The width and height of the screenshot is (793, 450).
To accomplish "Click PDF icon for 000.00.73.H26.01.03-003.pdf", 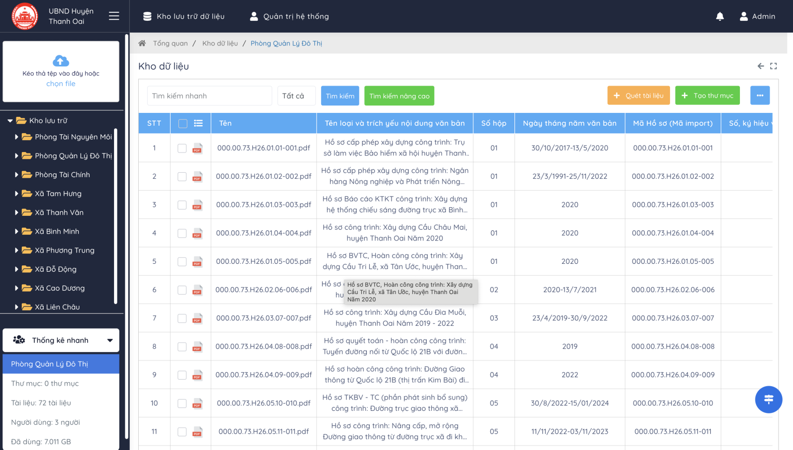I will coord(197,204).
